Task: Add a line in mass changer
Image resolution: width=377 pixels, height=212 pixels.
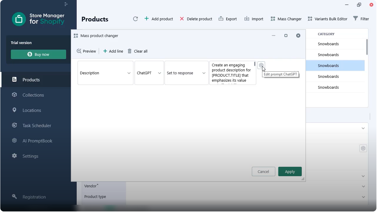Action: (113, 51)
